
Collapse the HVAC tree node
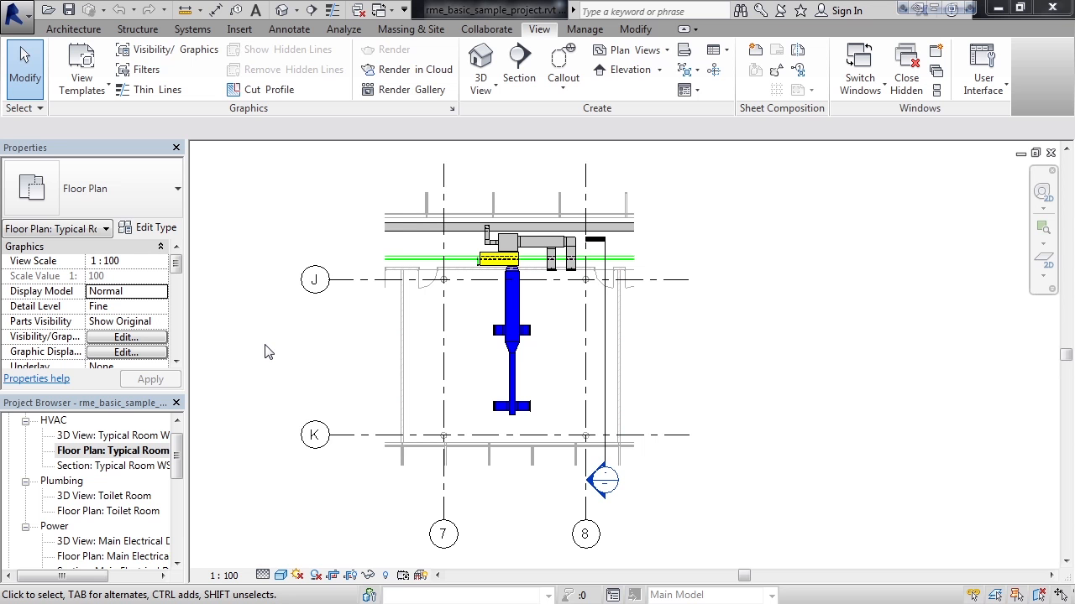tap(25, 420)
